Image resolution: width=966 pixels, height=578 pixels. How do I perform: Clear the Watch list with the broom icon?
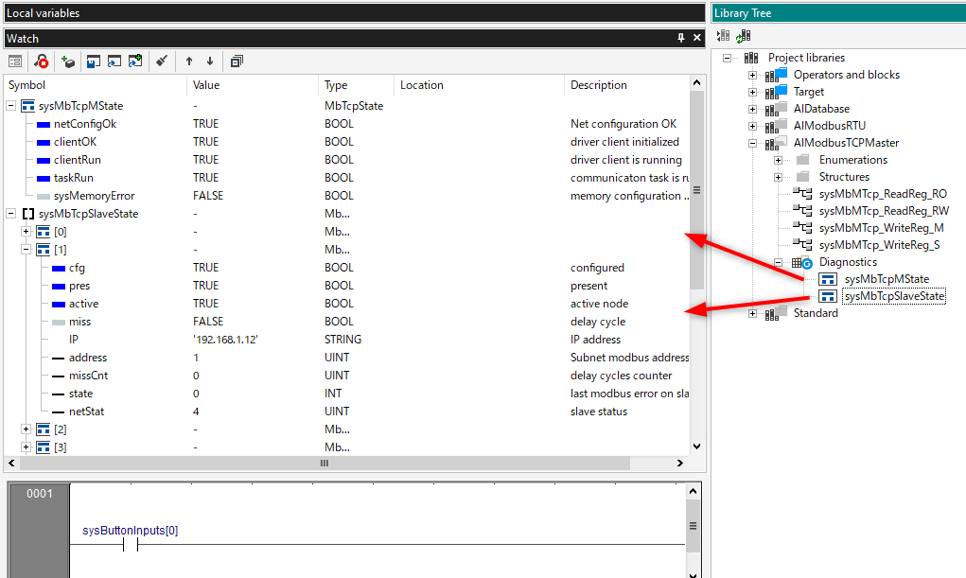click(161, 61)
